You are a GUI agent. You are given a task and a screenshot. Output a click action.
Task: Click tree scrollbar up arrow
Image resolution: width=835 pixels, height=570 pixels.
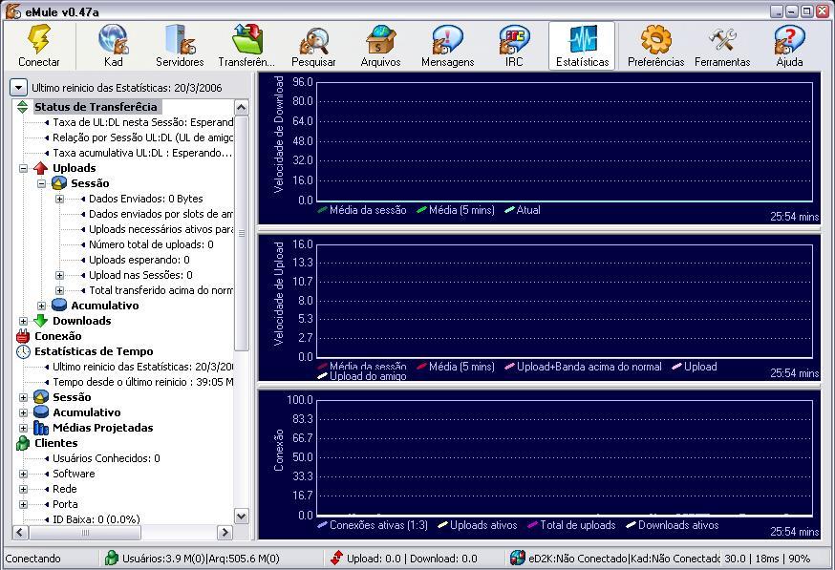pos(242,108)
